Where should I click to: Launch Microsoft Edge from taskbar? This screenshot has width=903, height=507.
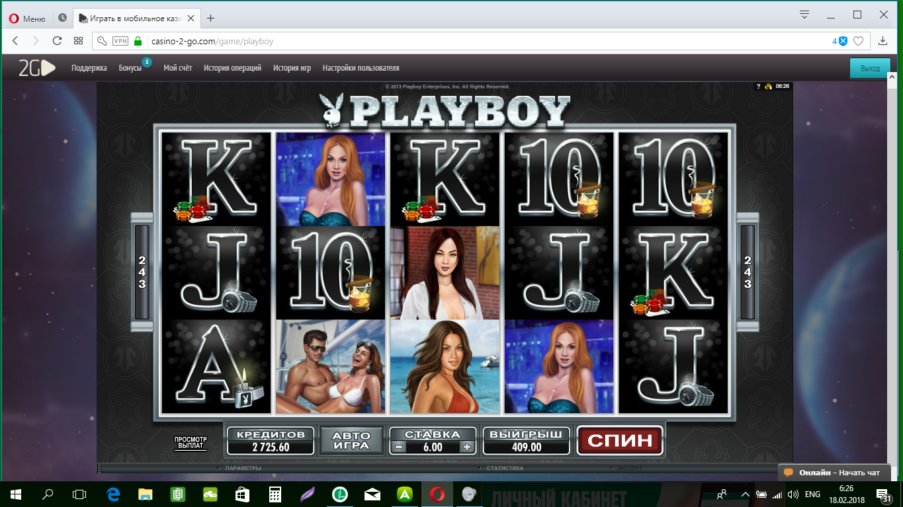(113, 494)
